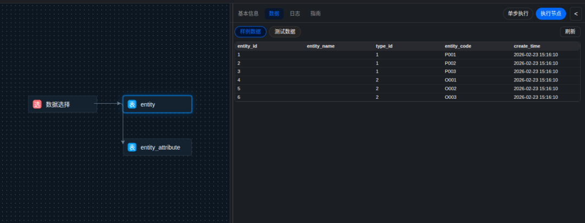Click entity_id cell with value 6

239,97
